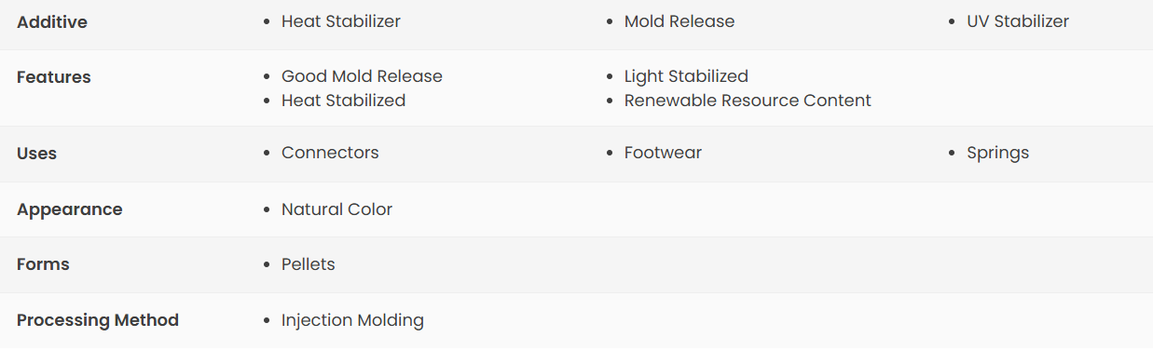Image resolution: width=1153 pixels, height=364 pixels.
Task: Select the Pellets form entry
Action: pyautogui.click(x=308, y=264)
